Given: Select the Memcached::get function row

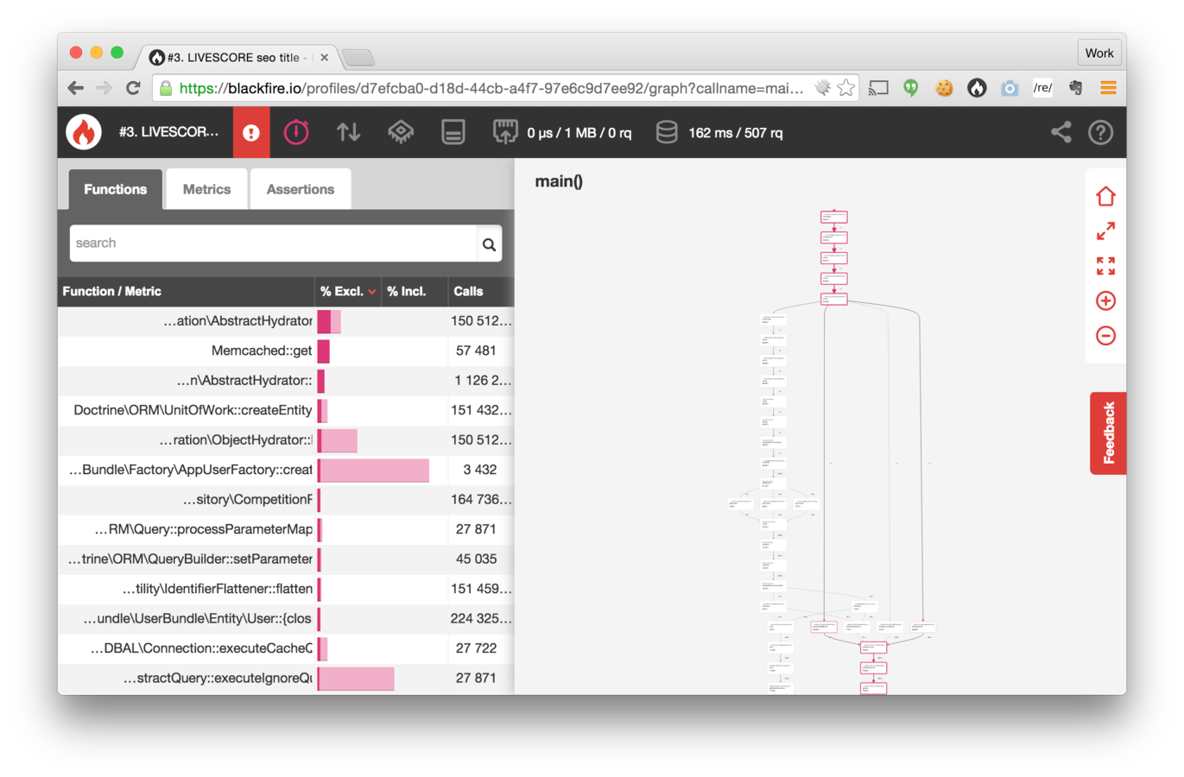Looking at the screenshot, I should click(x=286, y=351).
